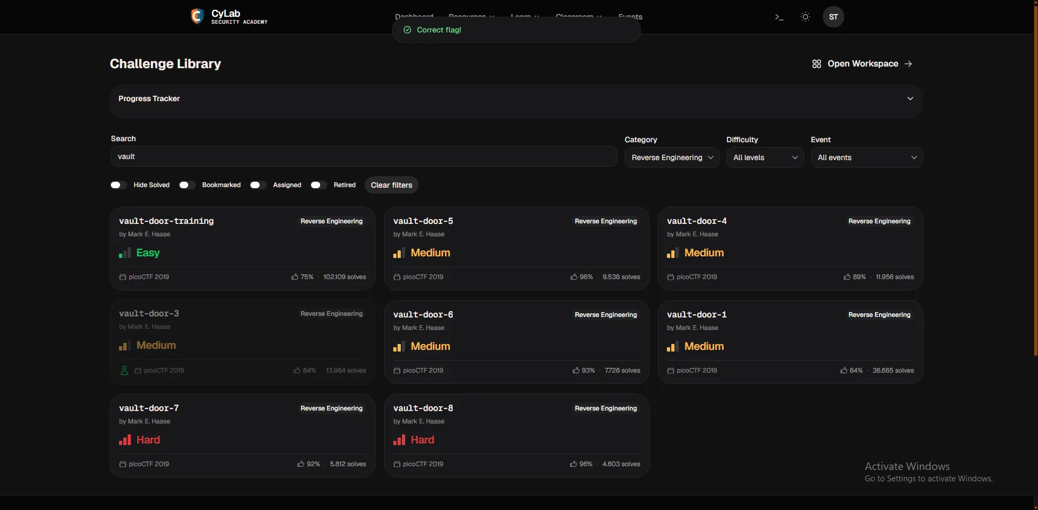Viewport: 1038px width, 510px height.
Task: Open the vault-door-training challenge title
Action: click(x=166, y=221)
